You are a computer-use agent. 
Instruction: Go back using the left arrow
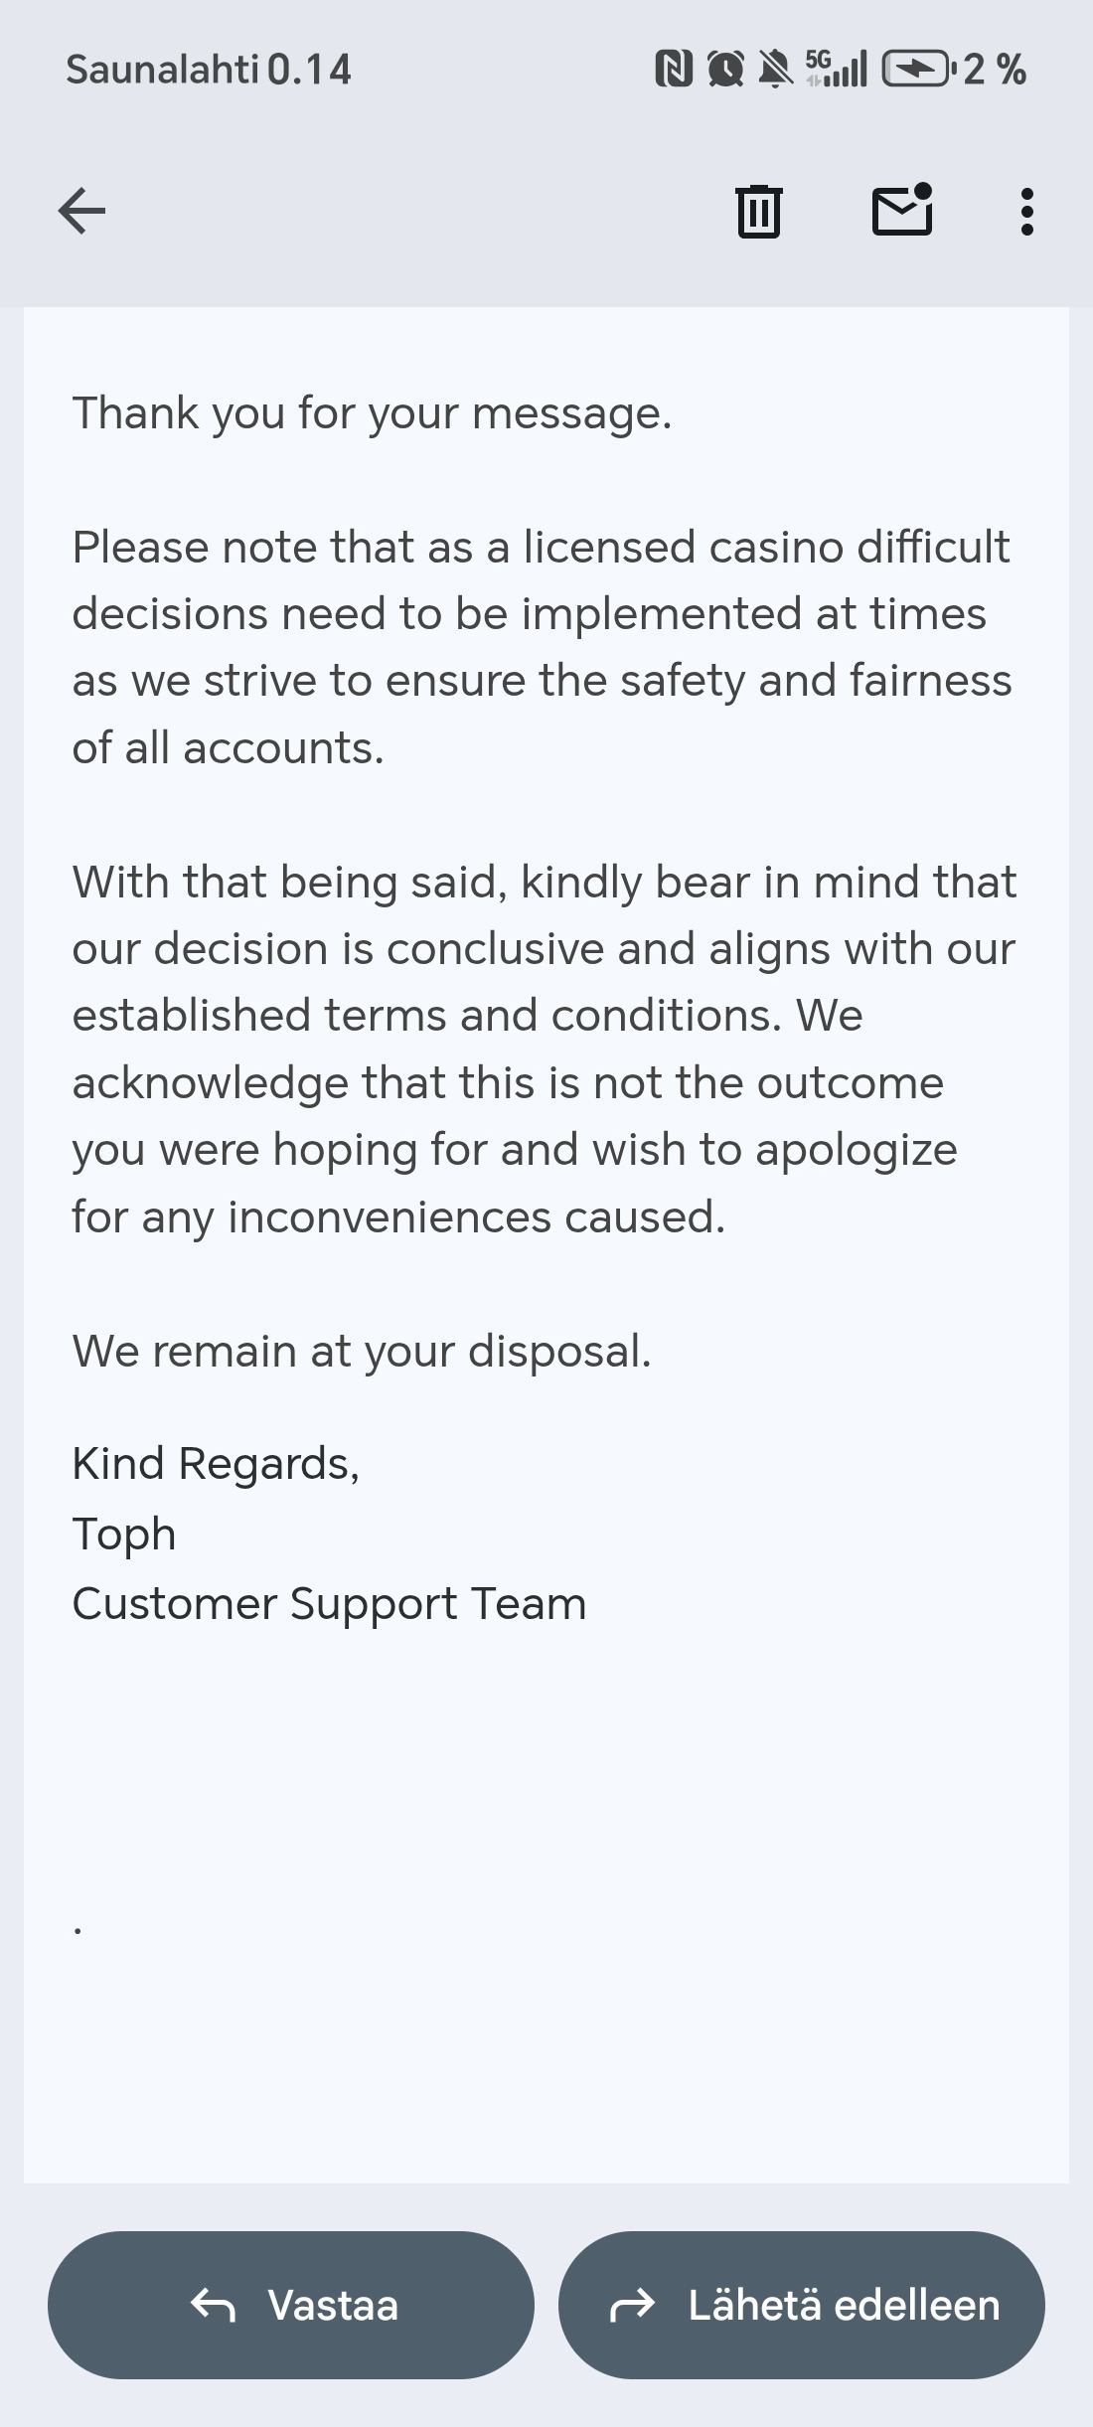(81, 211)
